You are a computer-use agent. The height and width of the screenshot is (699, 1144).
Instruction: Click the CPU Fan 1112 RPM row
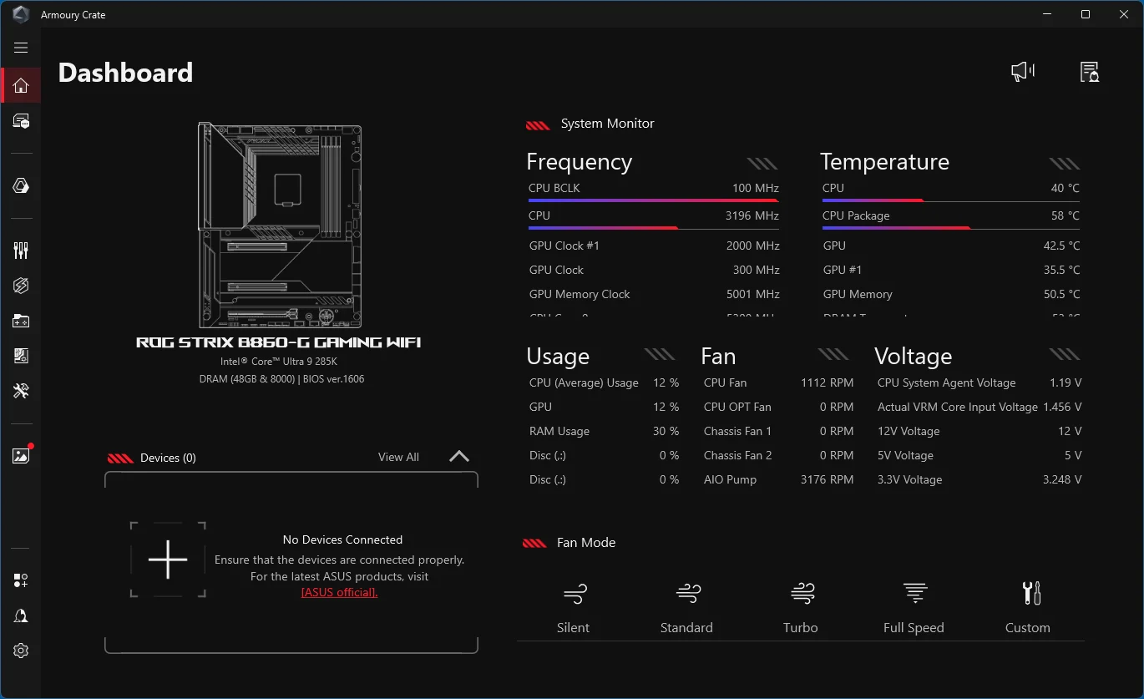pyautogui.click(x=778, y=382)
